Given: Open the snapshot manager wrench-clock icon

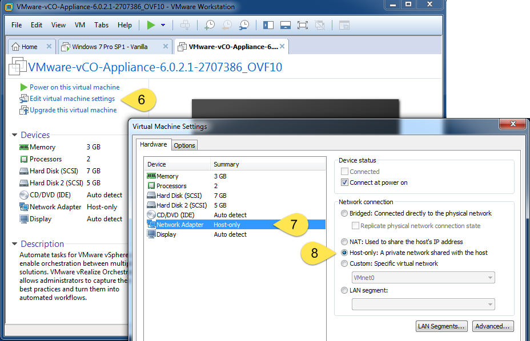Looking at the screenshot, I should (x=244, y=25).
